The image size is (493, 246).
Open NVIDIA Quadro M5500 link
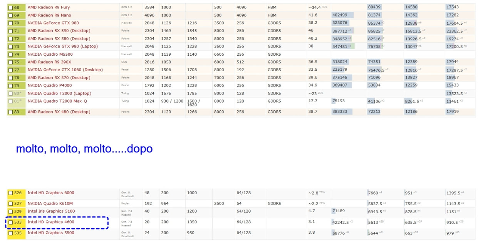click(x=50, y=54)
